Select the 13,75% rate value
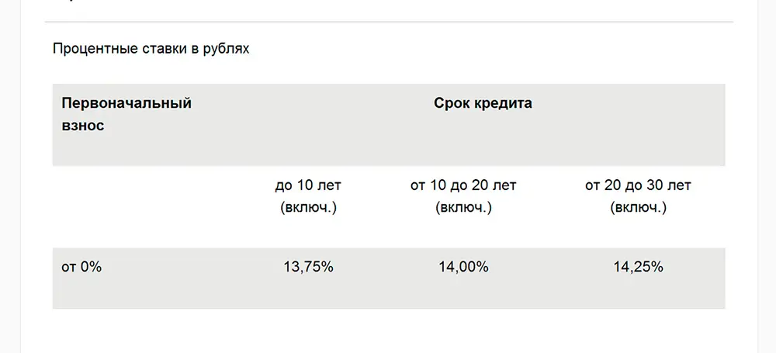This screenshot has height=353, width=776. tap(308, 267)
